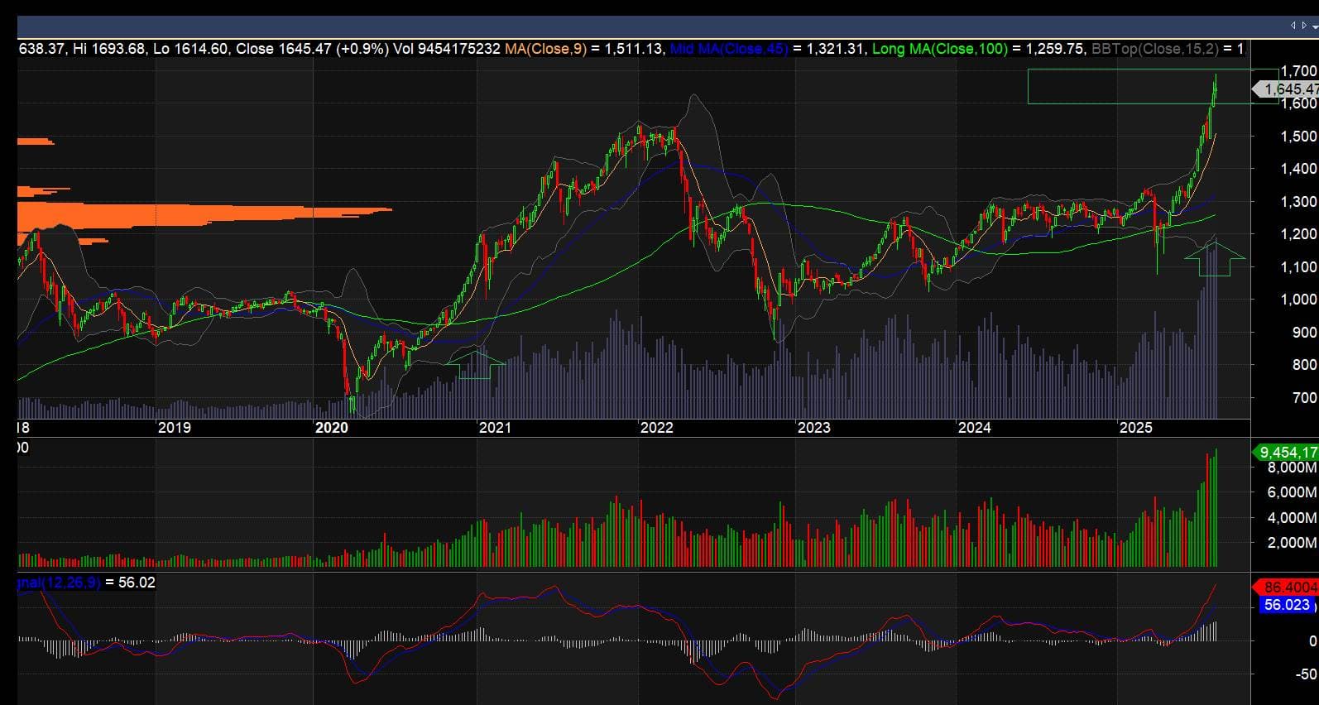The height and width of the screenshot is (705, 1319).
Task: Click the 2024 date axis label
Action: pyautogui.click(x=974, y=428)
